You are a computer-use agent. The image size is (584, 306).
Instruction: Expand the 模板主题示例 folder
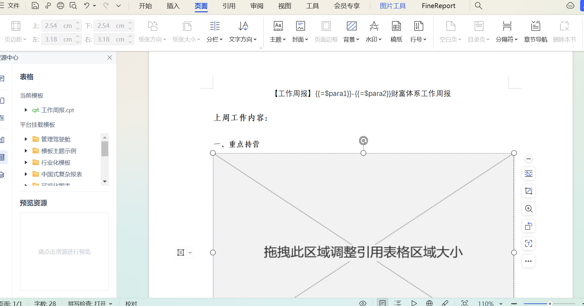(26, 151)
